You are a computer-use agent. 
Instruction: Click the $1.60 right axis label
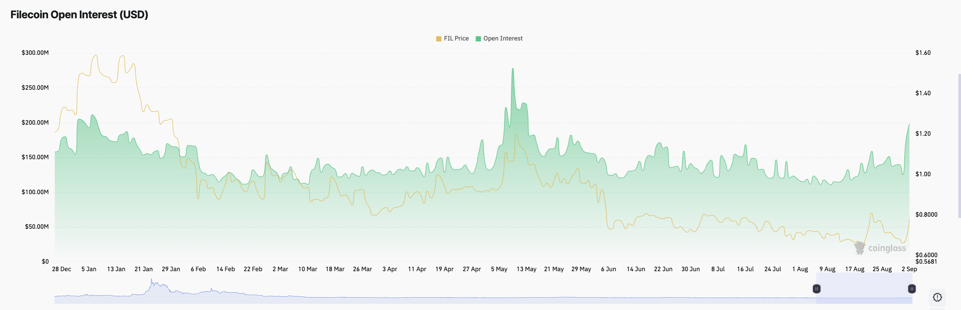[923, 53]
